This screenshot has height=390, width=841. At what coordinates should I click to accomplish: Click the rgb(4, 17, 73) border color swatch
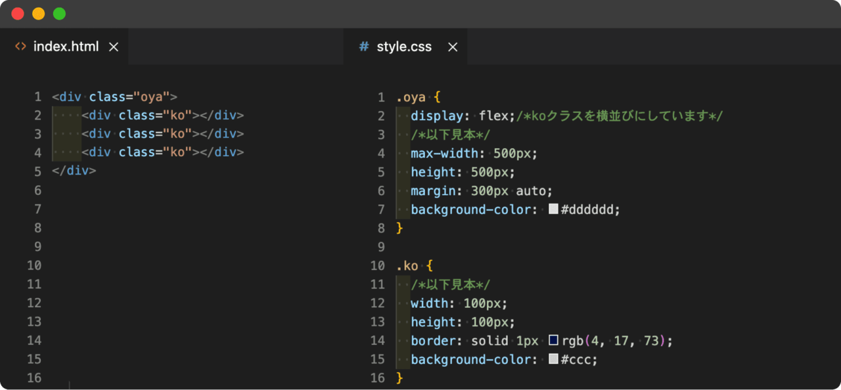coord(553,341)
